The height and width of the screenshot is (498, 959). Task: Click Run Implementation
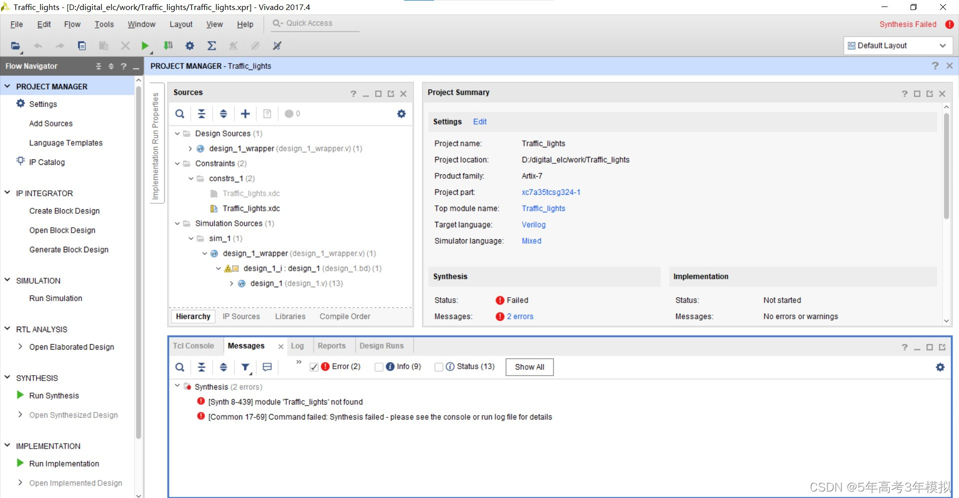pyautogui.click(x=64, y=464)
